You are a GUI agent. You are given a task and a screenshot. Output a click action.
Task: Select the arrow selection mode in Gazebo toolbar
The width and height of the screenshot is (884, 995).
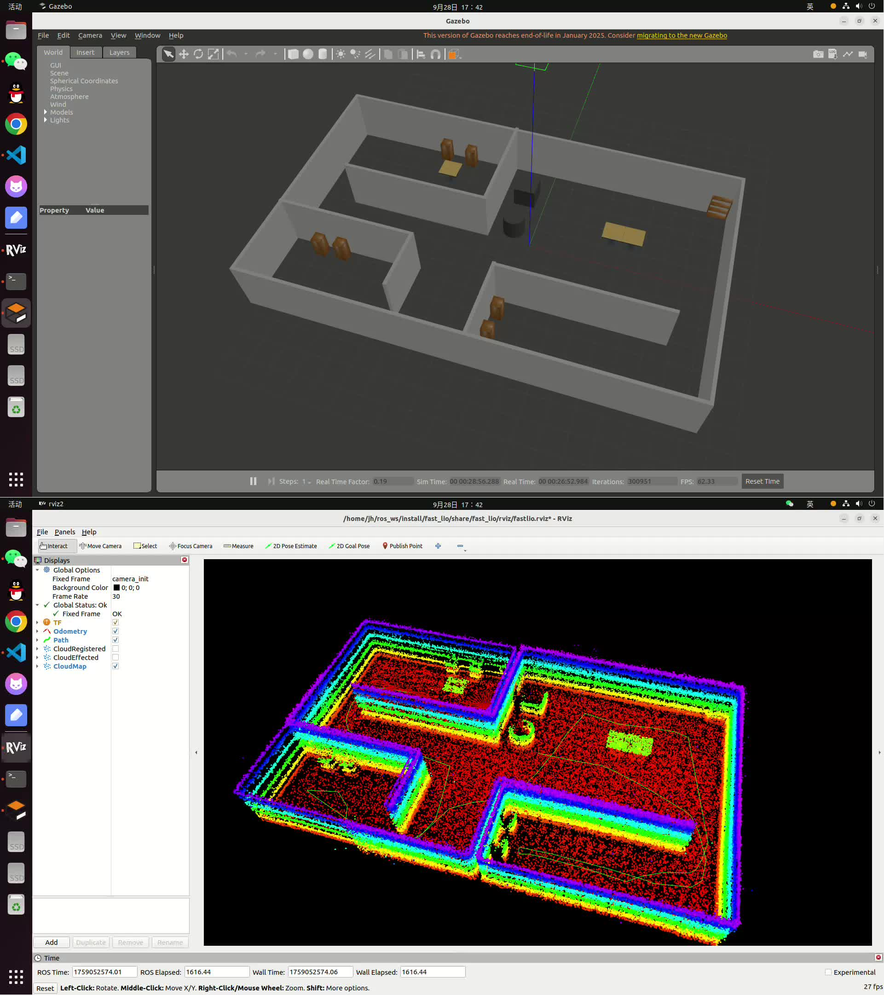[168, 54]
